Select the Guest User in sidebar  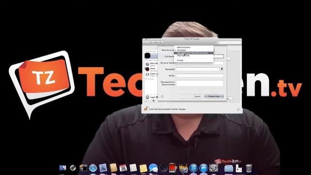(152, 74)
